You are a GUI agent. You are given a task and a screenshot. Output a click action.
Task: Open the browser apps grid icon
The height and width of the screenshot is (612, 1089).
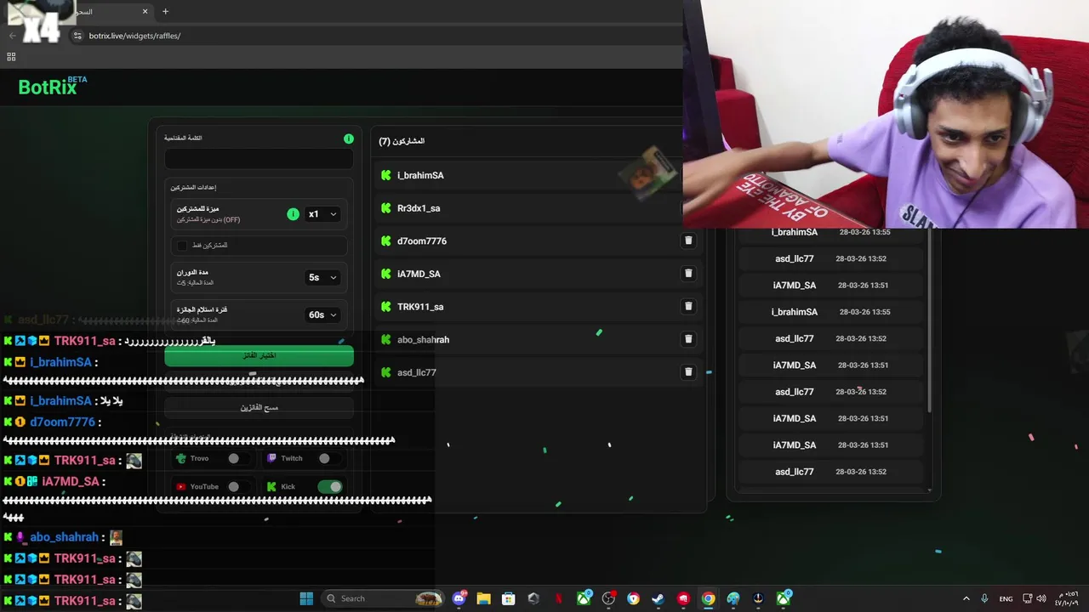[11, 57]
